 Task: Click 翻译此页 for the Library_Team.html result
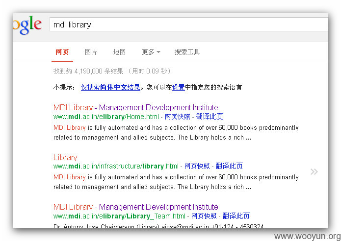click(236, 216)
